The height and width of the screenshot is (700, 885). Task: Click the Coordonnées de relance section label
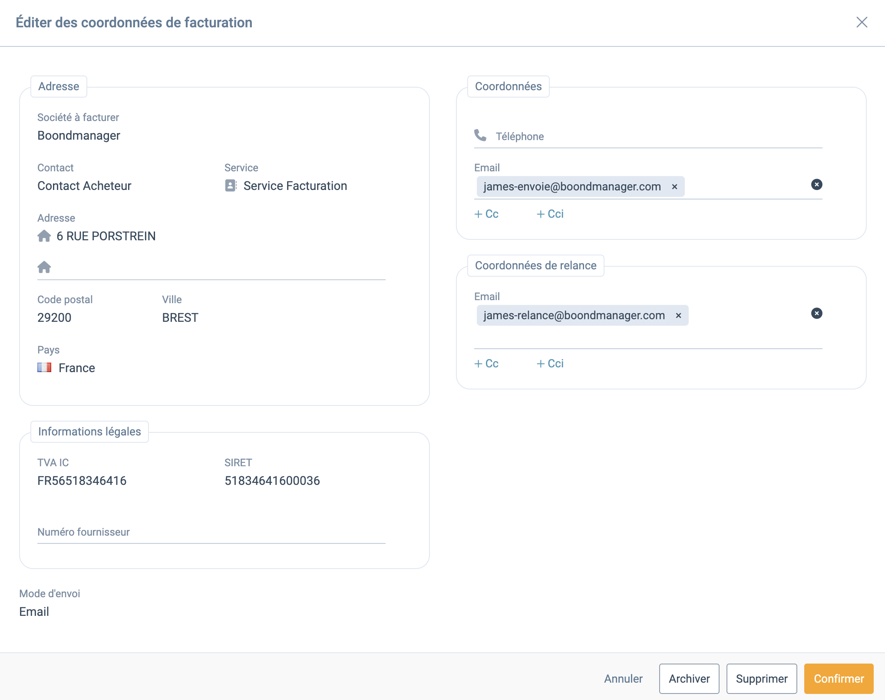click(x=535, y=265)
